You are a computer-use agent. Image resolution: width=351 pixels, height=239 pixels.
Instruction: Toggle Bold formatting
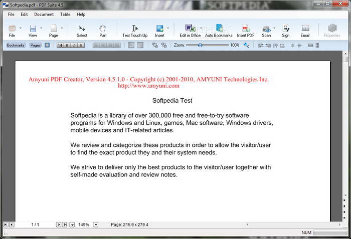coord(67,46)
